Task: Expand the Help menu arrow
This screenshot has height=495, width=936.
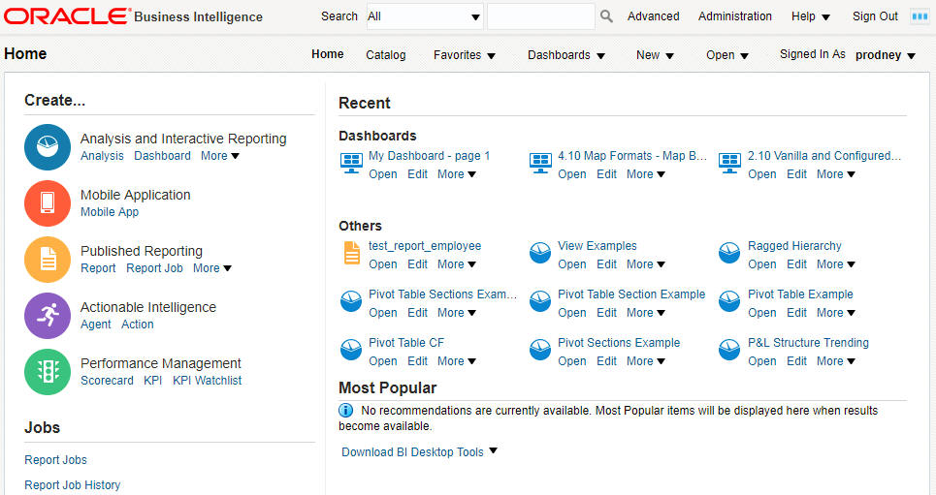Action: pyautogui.click(x=826, y=17)
